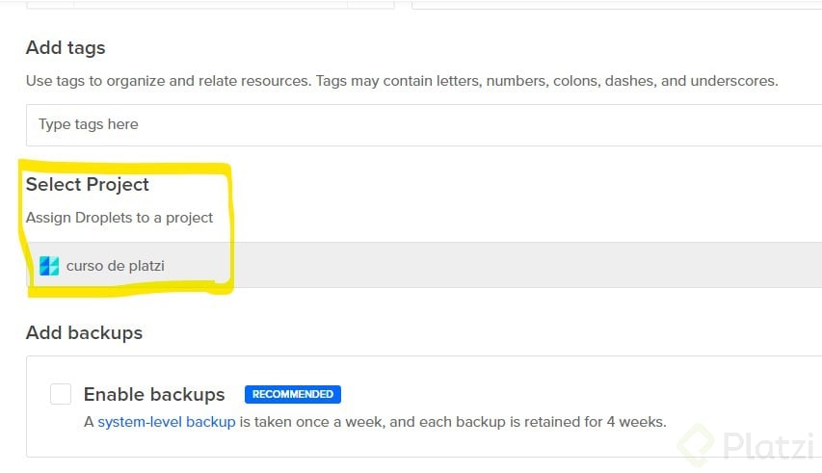The height and width of the screenshot is (473, 822).
Task: Click the Enable backups label
Action: 154,394
